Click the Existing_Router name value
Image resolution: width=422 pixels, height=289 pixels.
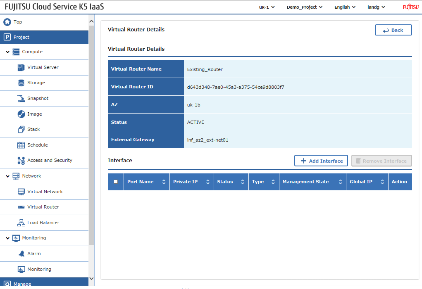(205, 69)
